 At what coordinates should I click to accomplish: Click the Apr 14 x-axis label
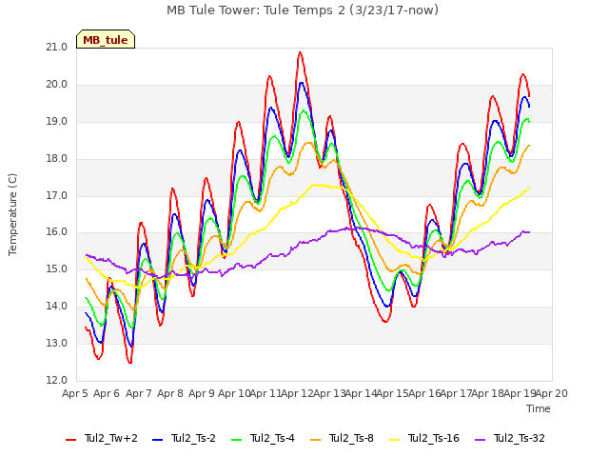pos(362,393)
